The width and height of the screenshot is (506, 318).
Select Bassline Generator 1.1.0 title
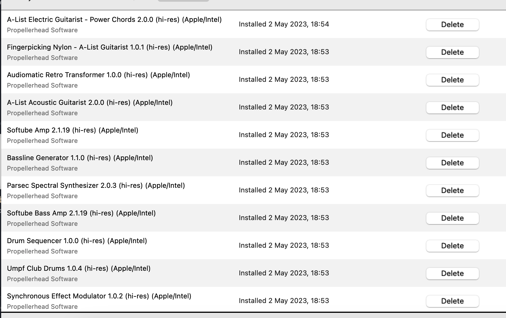80,158
